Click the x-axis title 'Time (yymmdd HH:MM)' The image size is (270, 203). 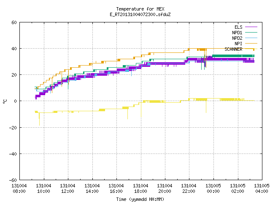coord(140,199)
